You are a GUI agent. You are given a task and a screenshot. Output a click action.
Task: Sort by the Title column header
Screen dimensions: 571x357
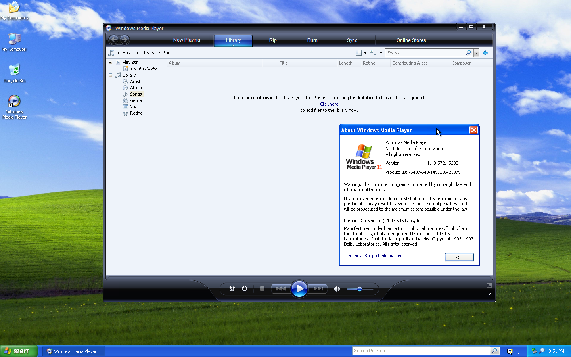tap(307, 63)
